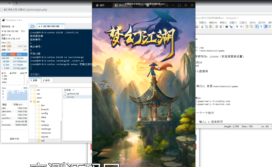The height and width of the screenshot is (167, 272).
Task: Select the www folder in tree
Action: coord(39,98)
